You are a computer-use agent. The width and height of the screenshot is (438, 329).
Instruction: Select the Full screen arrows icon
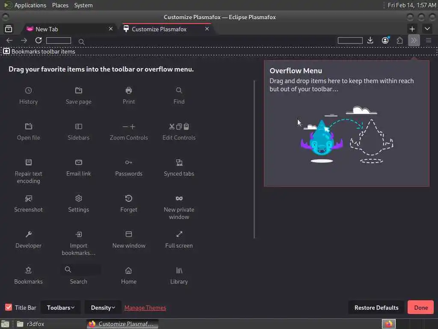click(179, 234)
